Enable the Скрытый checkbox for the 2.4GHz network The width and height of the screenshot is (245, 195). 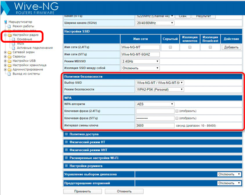pyautogui.click(x=170, y=47)
